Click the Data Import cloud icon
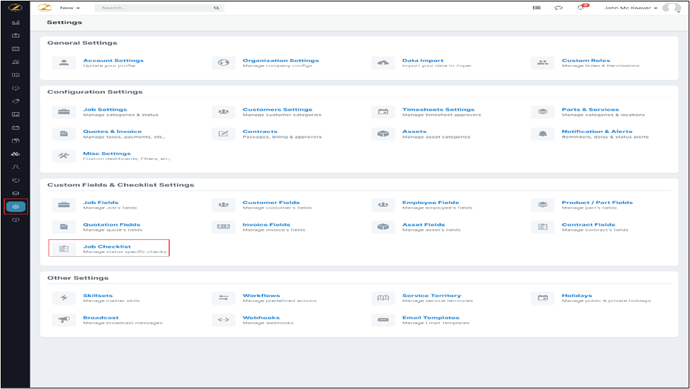 click(383, 63)
